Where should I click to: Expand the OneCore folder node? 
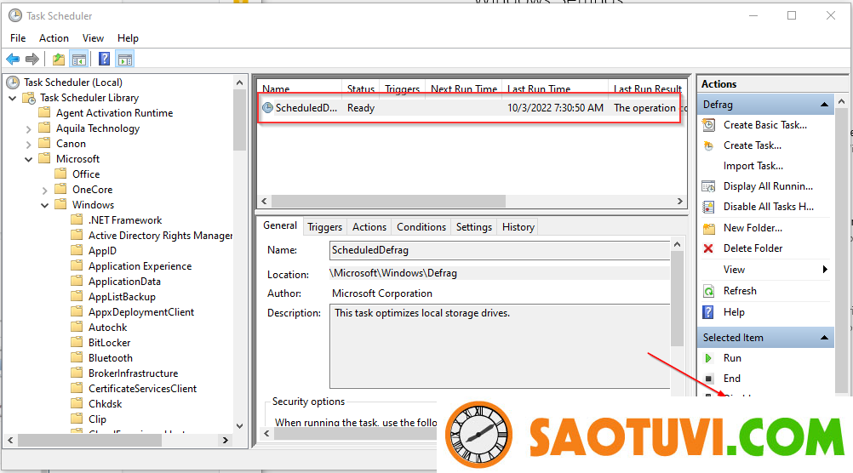[44, 191]
